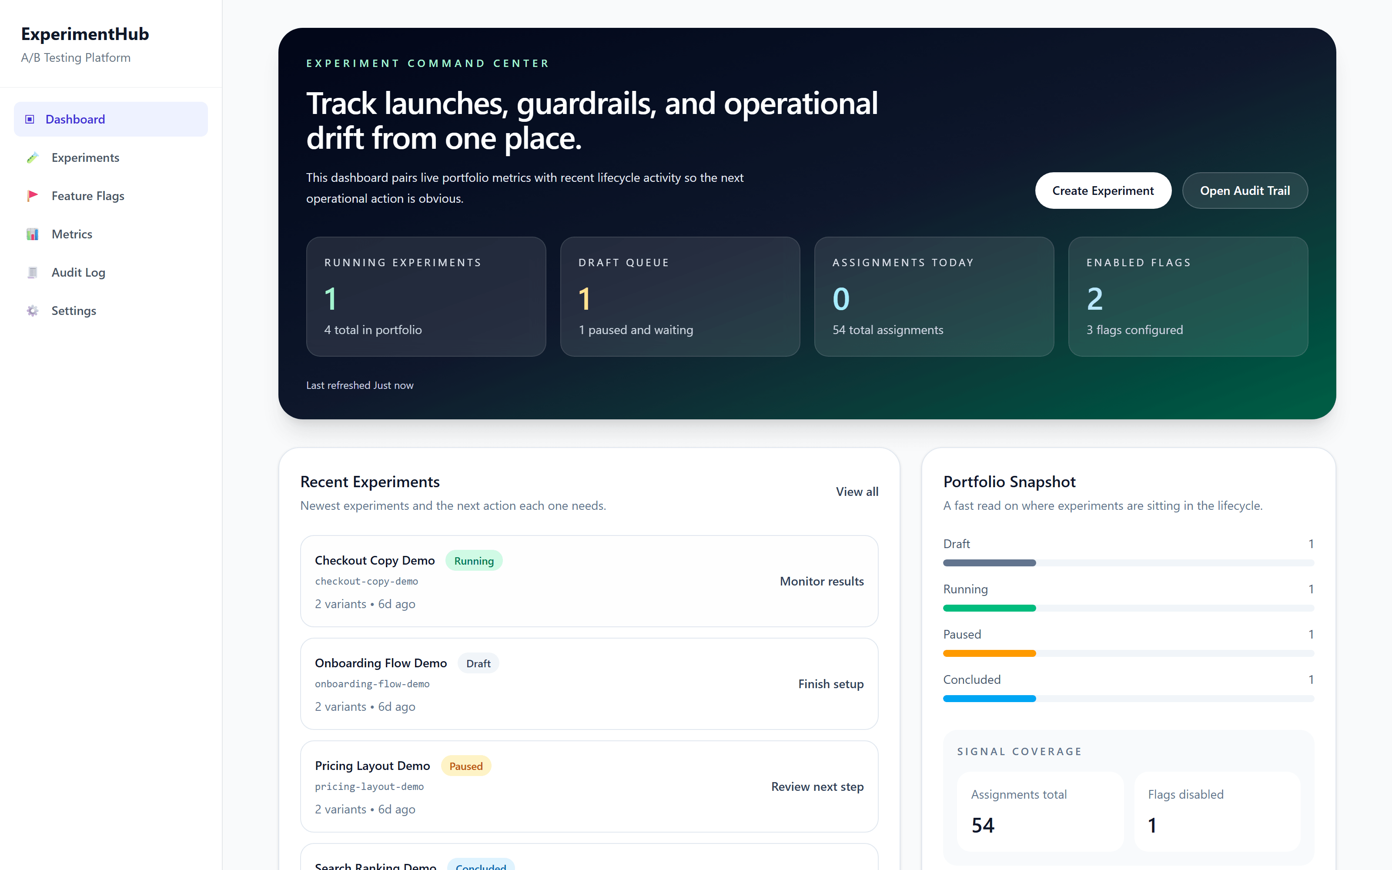Select the Enabled Flags stat card
Screen dimensions: 1392x870
(1188, 296)
